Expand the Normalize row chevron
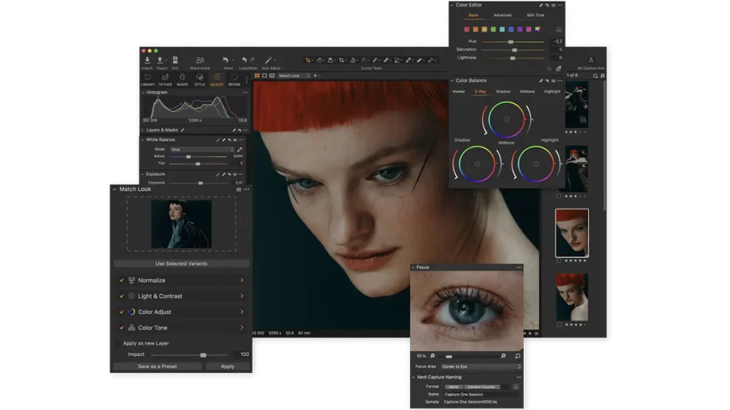Image resolution: width=730 pixels, height=410 pixels. (x=242, y=280)
